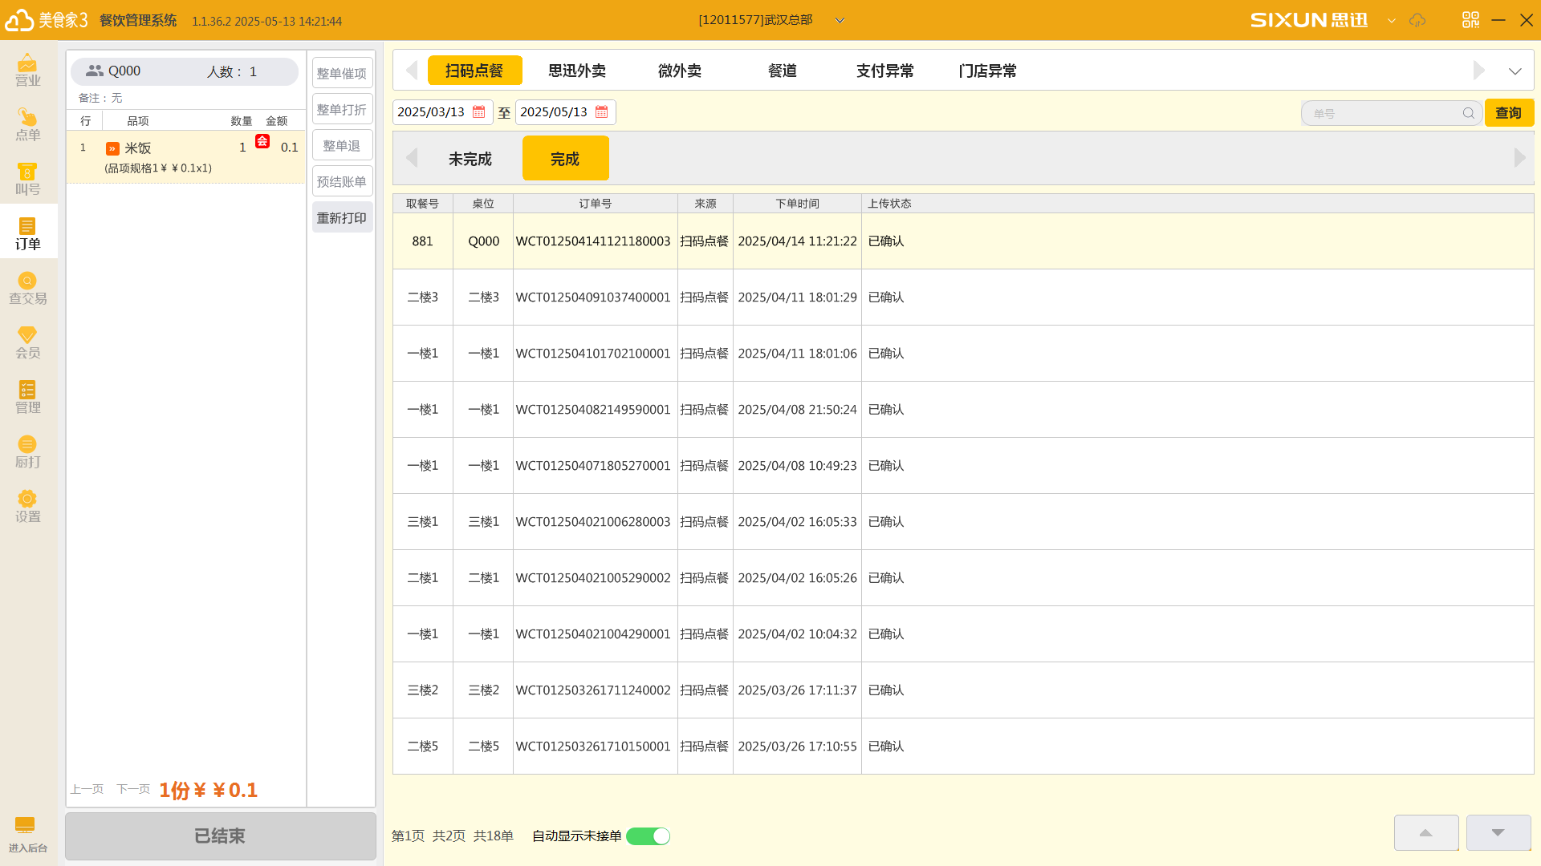Open the 营业 sidebar section
This screenshot has width=1541, height=866.
[28, 69]
